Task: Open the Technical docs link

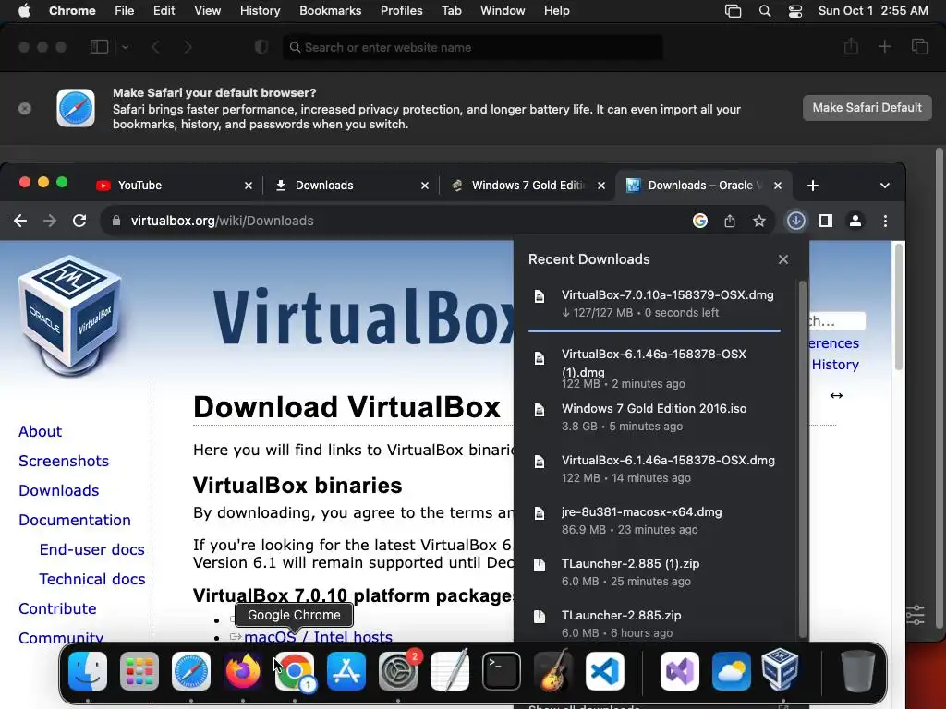Action: (x=92, y=580)
